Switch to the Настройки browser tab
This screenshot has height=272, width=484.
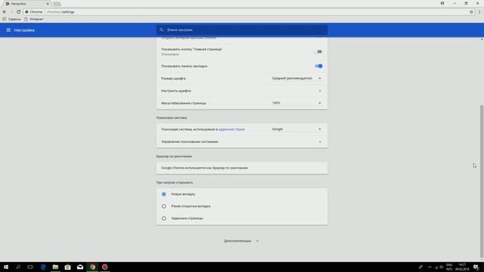coord(26,4)
